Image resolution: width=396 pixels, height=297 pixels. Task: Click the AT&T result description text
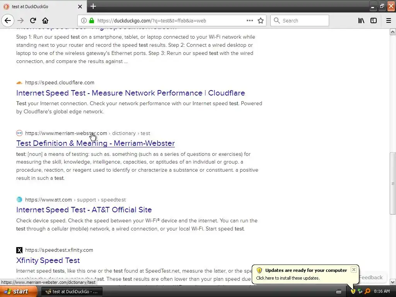(x=137, y=225)
